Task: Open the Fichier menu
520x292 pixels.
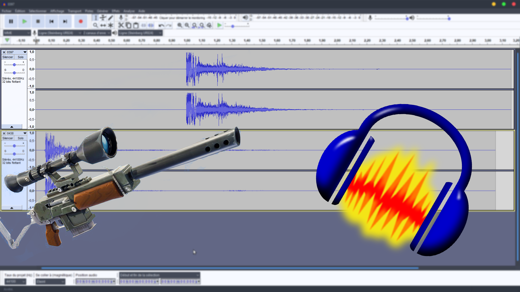Action: [x=6, y=11]
